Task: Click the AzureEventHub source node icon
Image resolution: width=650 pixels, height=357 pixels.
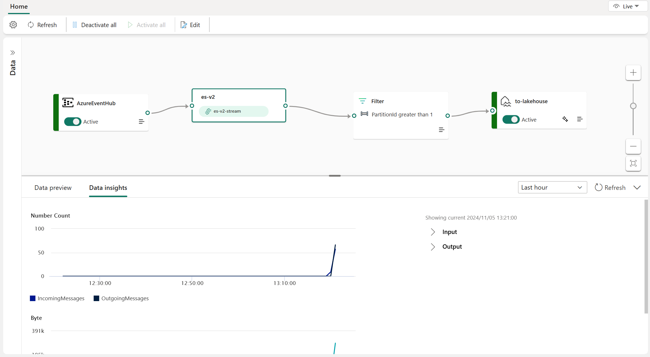Action: point(68,103)
